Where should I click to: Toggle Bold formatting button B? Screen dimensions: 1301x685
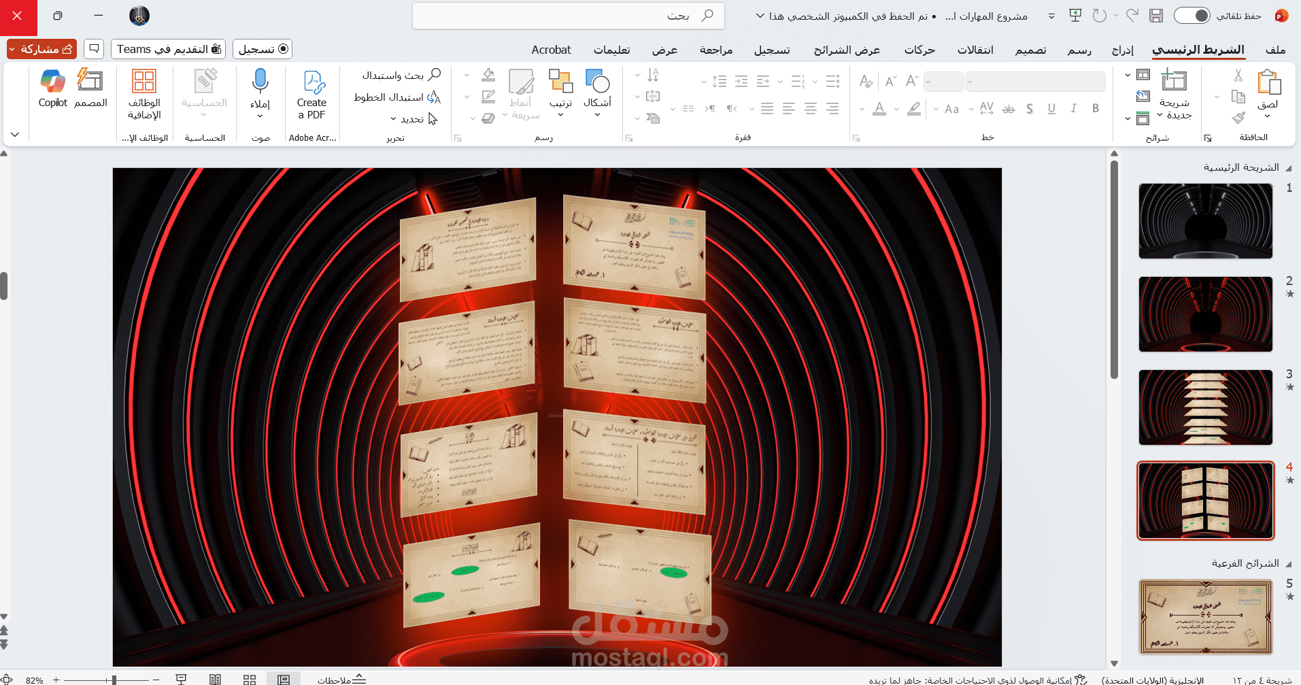[x=1096, y=108]
